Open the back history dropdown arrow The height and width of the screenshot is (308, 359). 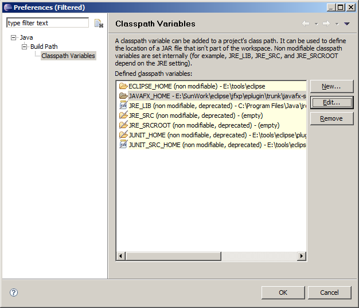tap(316, 24)
